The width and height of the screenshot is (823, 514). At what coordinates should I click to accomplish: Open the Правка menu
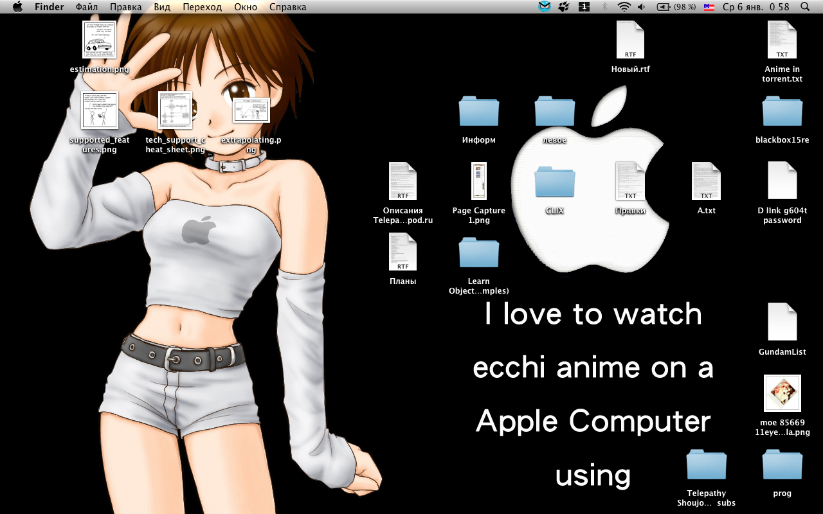tap(126, 7)
